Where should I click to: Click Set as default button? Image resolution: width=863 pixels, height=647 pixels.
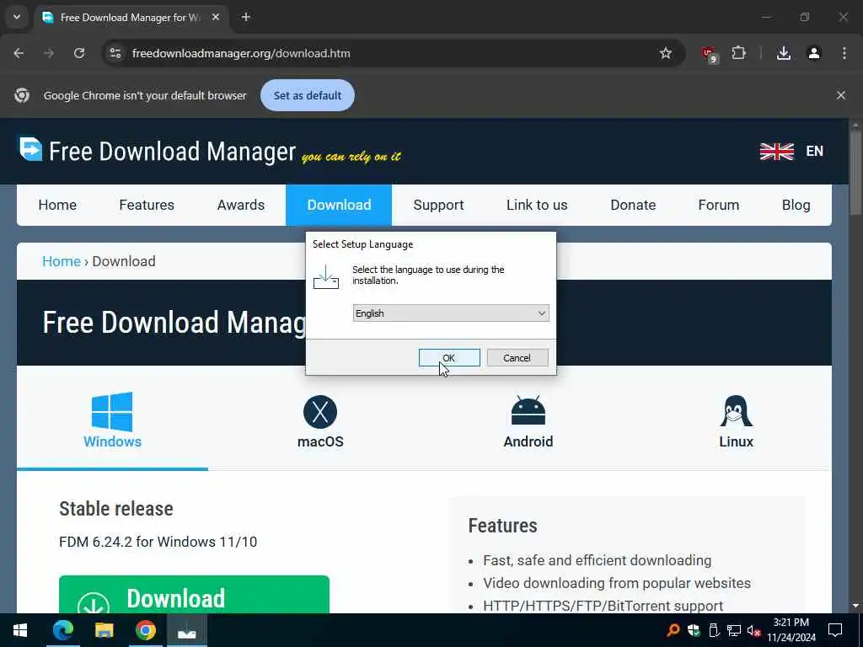[308, 95]
